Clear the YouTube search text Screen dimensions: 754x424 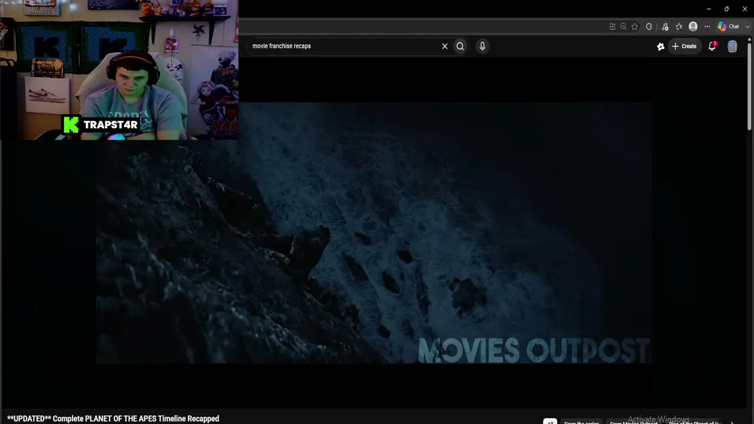click(445, 46)
